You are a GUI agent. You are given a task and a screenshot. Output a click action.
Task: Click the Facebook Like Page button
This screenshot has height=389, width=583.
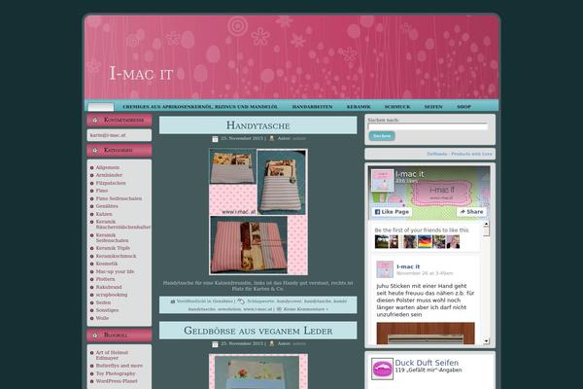392,211
